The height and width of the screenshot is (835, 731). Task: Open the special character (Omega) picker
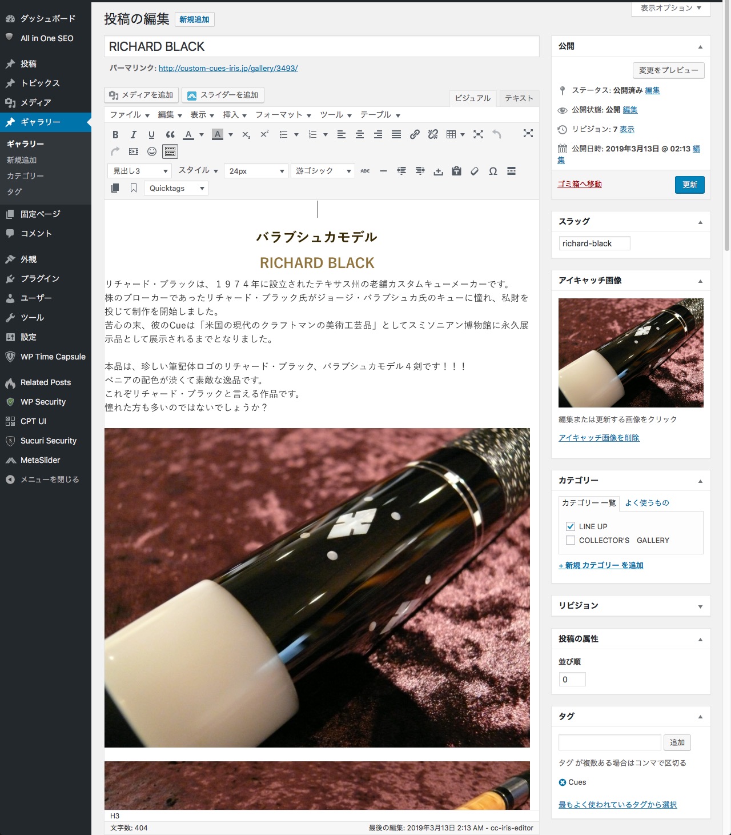click(x=493, y=171)
